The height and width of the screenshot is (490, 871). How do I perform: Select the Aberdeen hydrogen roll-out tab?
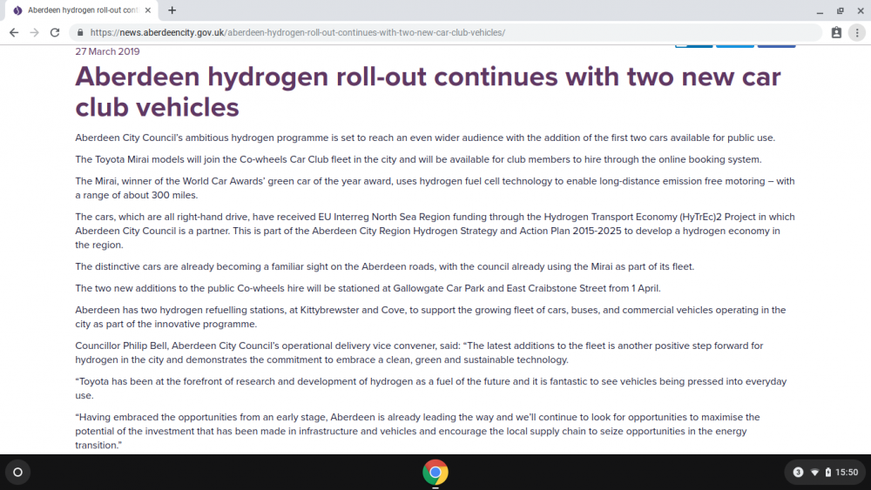(82, 10)
